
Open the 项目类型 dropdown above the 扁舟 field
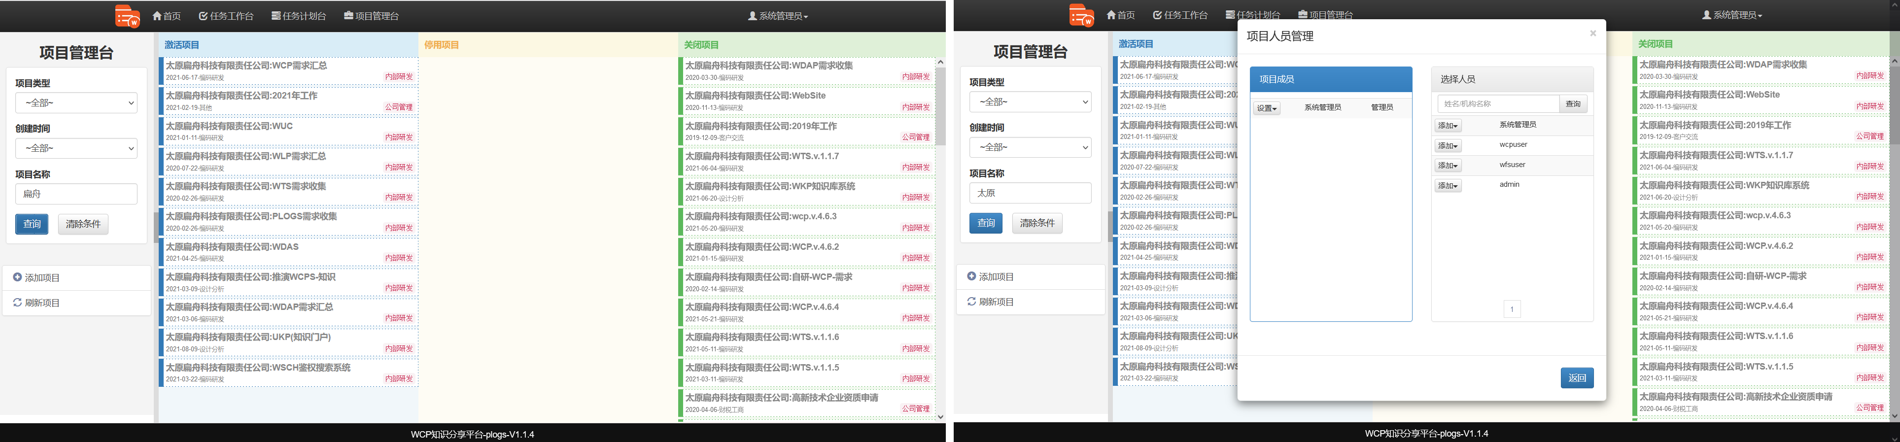[76, 102]
